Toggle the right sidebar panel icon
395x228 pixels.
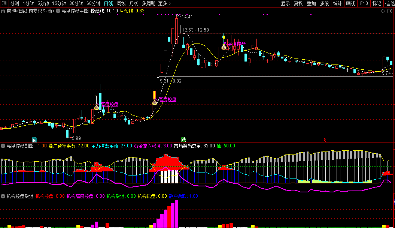pos(390,11)
